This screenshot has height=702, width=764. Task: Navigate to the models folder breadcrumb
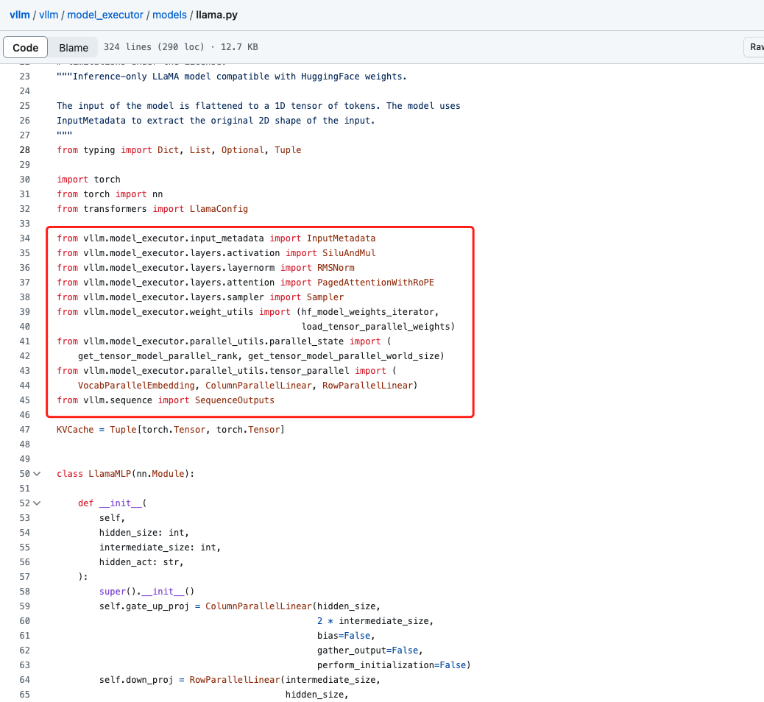pos(169,15)
